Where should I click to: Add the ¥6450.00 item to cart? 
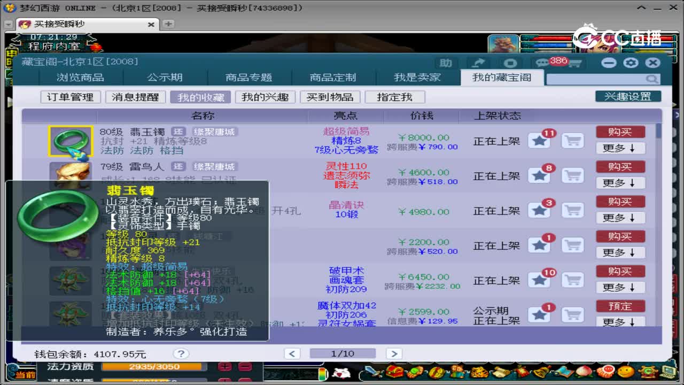[x=572, y=280]
